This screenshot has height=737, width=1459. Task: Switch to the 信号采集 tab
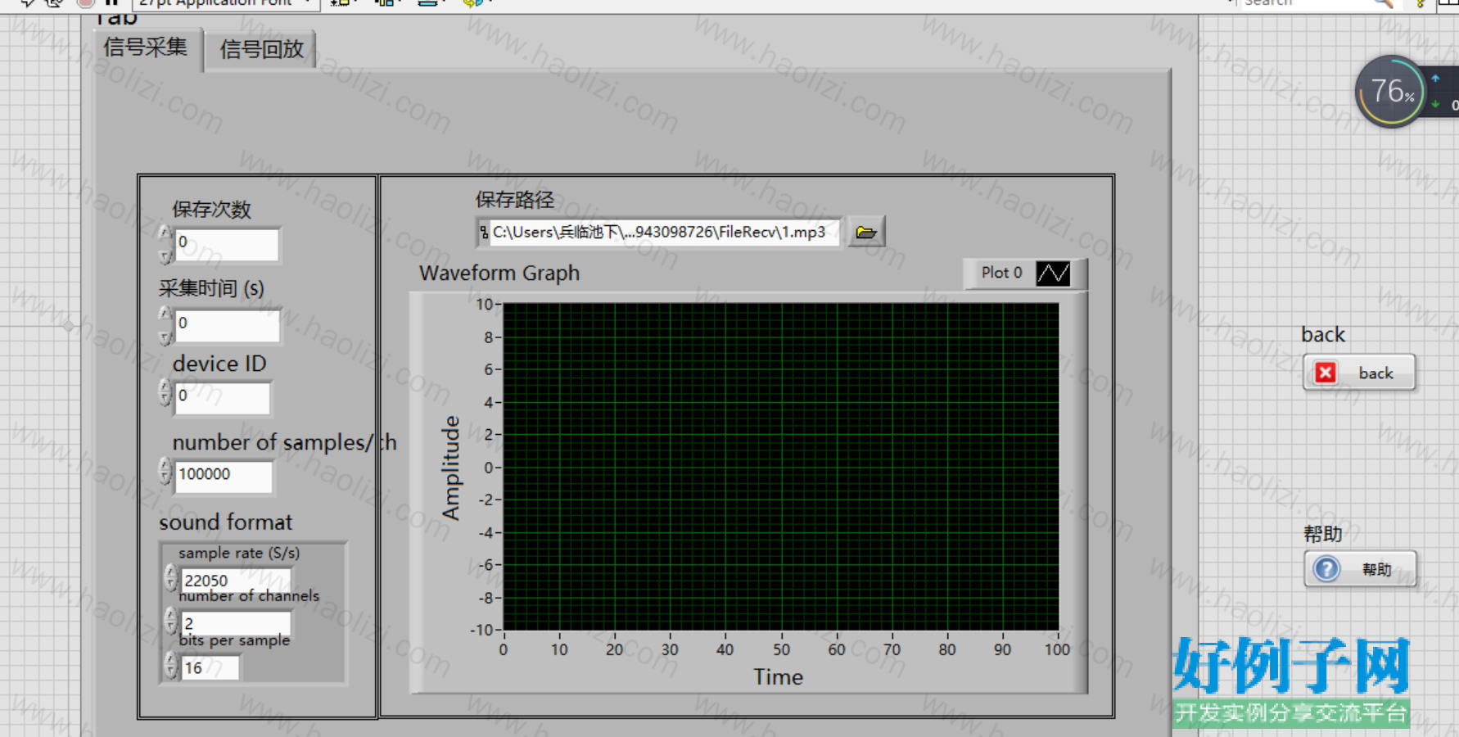146,47
